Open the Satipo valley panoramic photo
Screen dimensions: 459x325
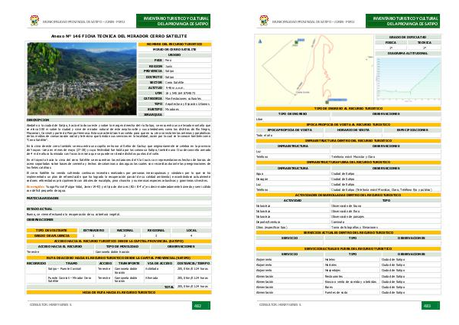point(82,79)
